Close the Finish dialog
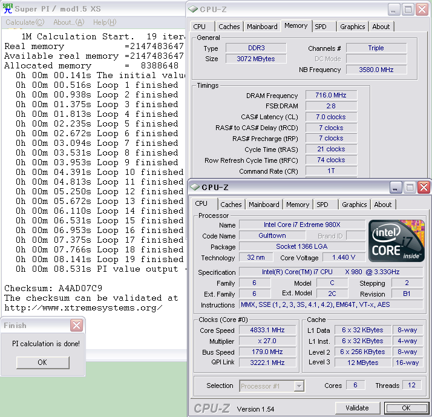The image size is (432, 417). [x=76, y=325]
